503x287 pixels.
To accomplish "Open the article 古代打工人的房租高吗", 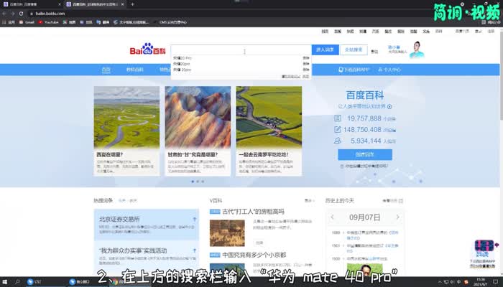I will (253, 212).
